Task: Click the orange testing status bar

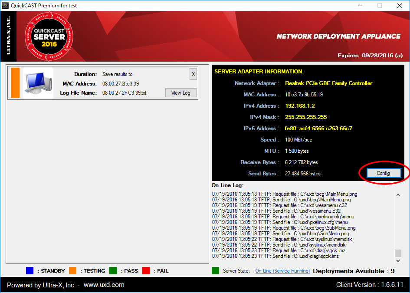Action: coord(15,83)
